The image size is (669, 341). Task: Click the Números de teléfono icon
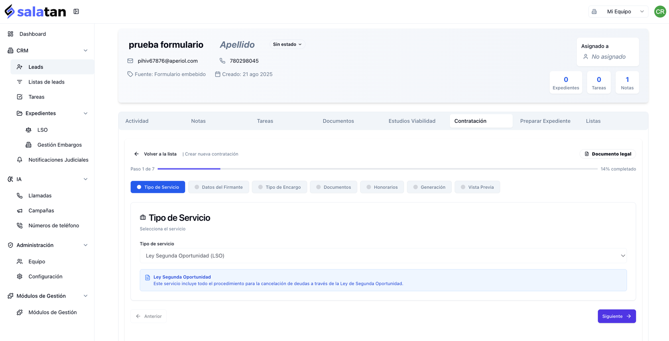click(x=20, y=226)
